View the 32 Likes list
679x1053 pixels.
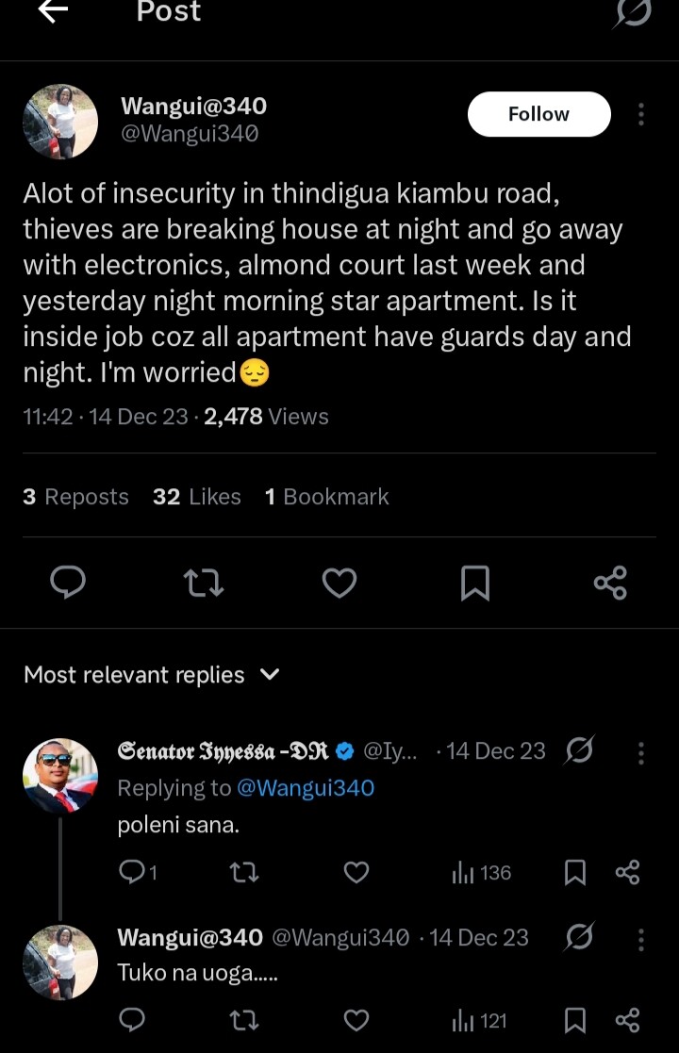point(196,497)
